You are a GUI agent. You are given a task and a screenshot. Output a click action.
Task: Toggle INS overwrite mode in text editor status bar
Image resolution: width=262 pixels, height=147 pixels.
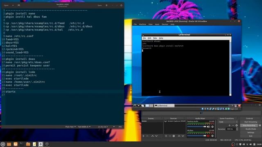coord(120,127)
